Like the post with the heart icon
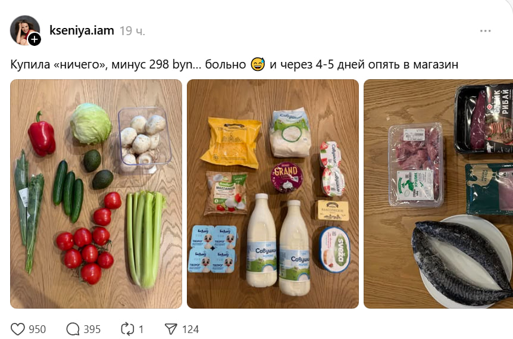 pyautogui.click(x=18, y=329)
